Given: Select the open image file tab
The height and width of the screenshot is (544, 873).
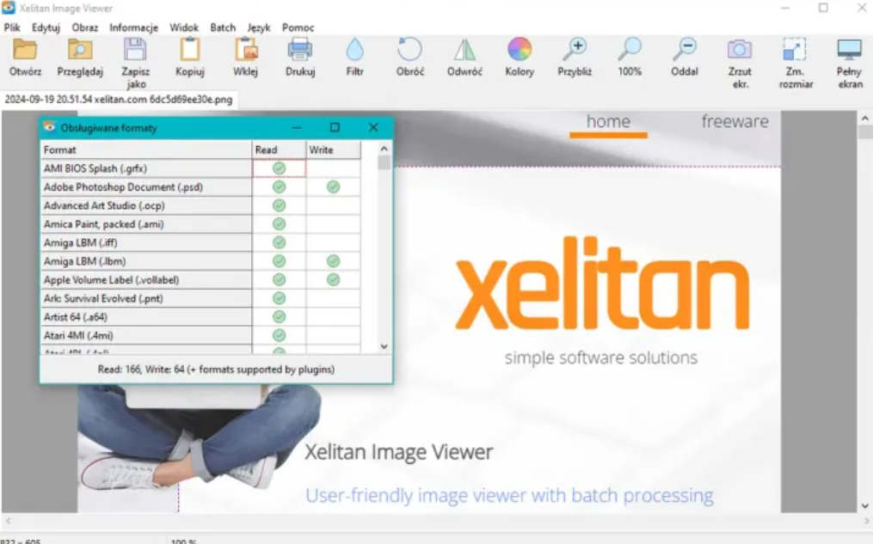Looking at the screenshot, I should click(119, 100).
